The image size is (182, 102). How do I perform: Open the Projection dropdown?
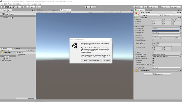click(x=167, y=36)
